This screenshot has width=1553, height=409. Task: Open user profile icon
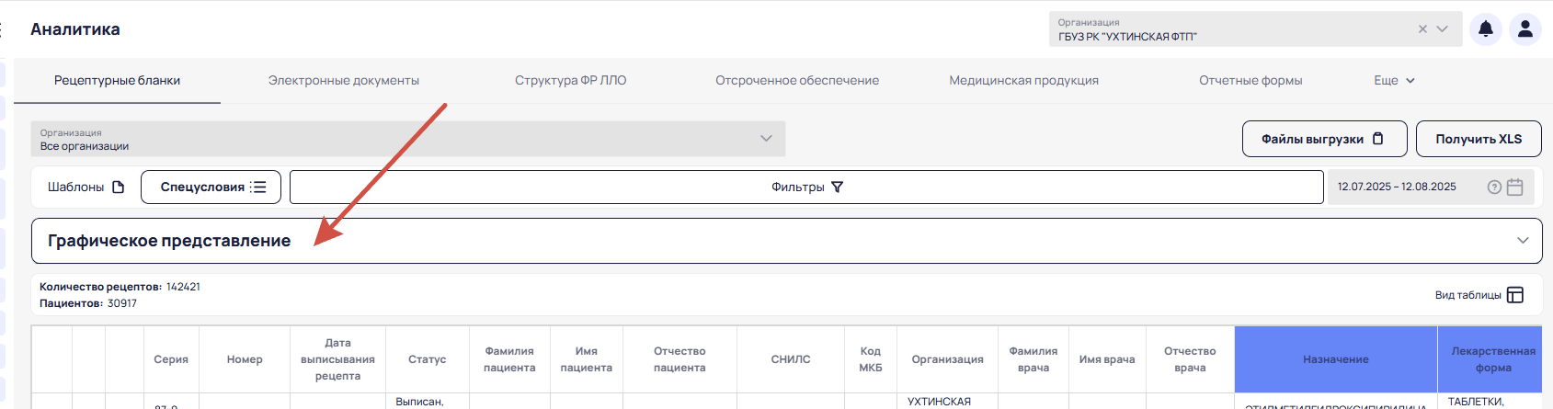[1525, 29]
